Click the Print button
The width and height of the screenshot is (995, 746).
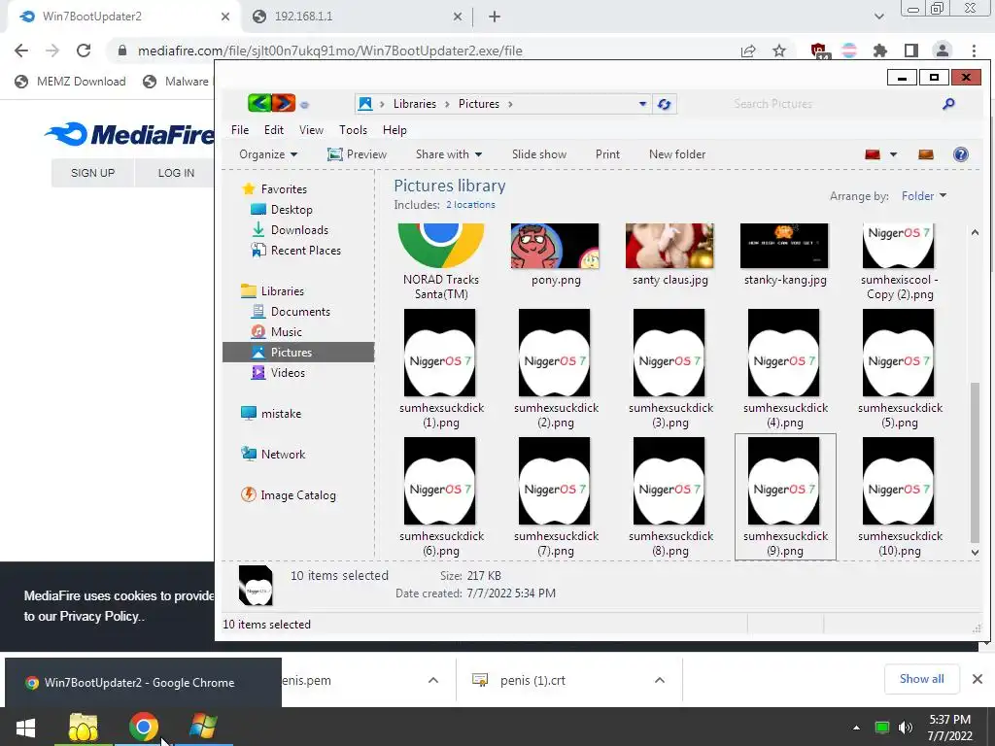coord(607,154)
